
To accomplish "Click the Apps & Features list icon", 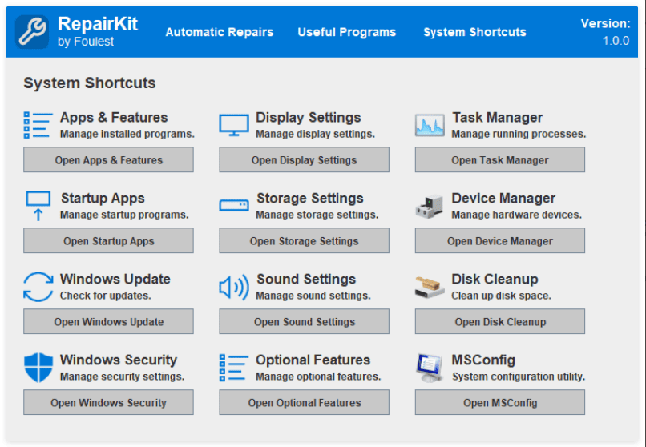I will [x=38, y=125].
